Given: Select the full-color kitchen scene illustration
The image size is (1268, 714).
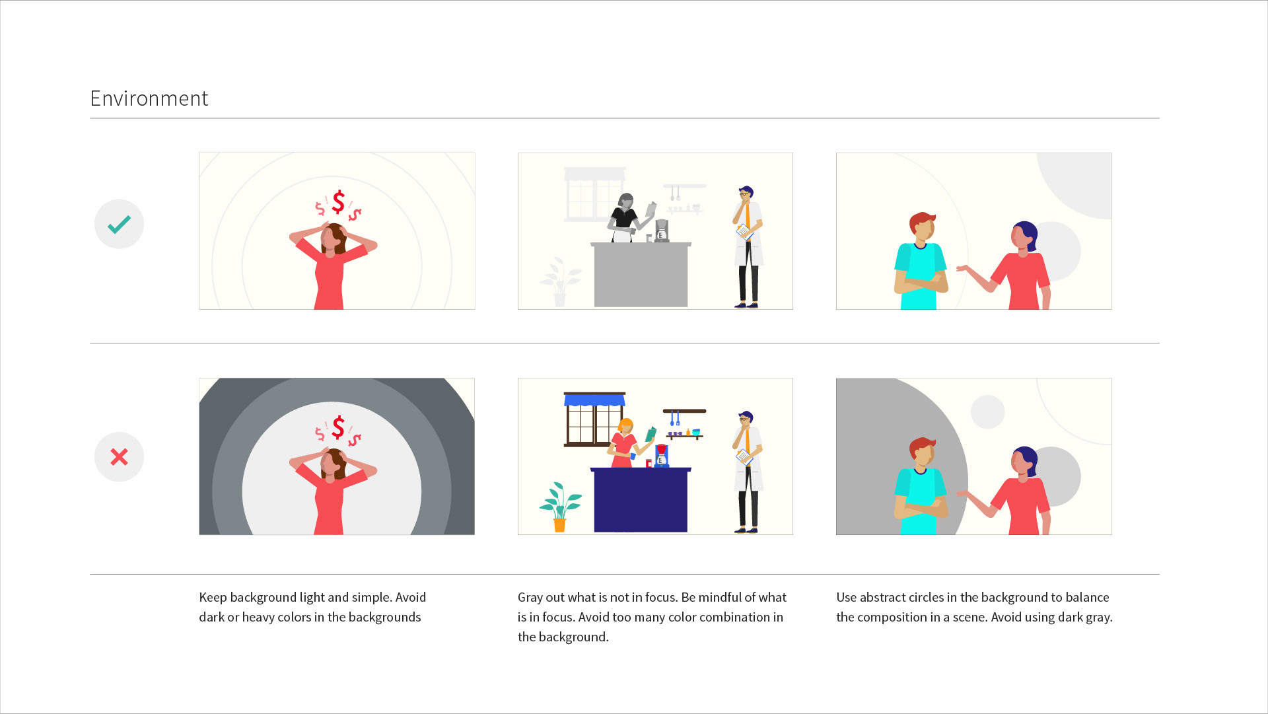Looking at the screenshot, I should tap(655, 456).
